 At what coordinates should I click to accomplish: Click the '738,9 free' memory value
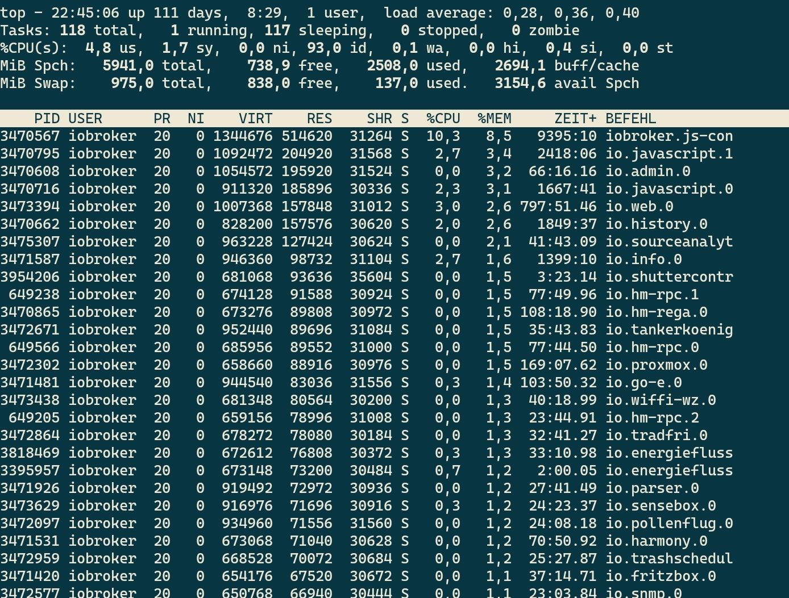coord(290,66)
